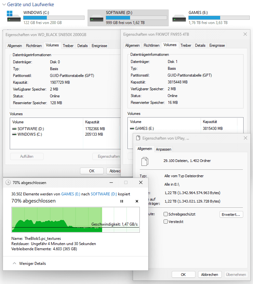The width and height of the screenshot is (253, 284).
Task: Select the WINDOWS (C:) drive icon
Action: (x=14, y=16)
